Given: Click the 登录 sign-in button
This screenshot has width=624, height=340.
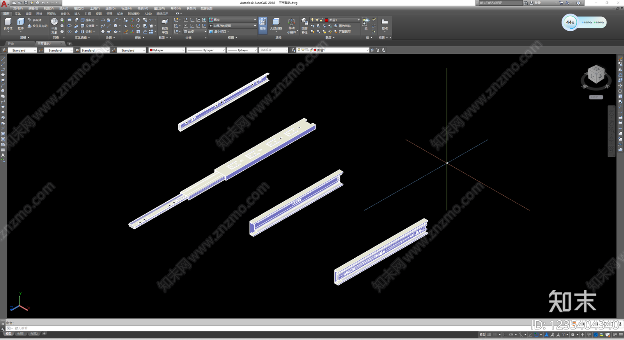Looking at the screenshot, I should (x=538, y=3).
